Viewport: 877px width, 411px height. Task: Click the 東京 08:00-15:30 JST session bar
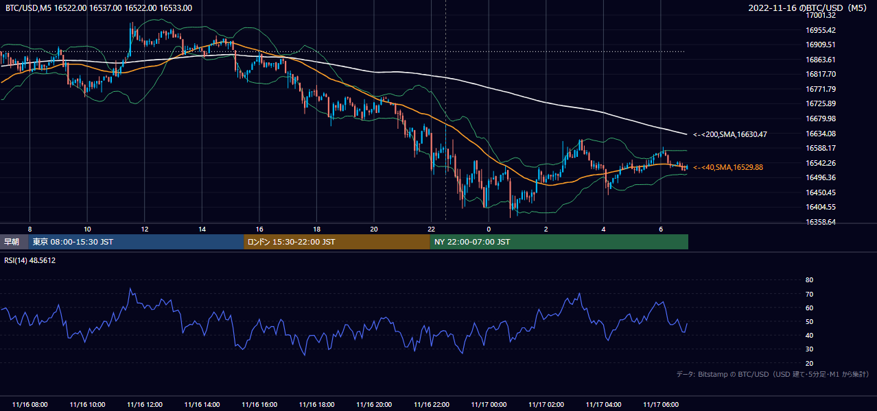tap(136, 242)
